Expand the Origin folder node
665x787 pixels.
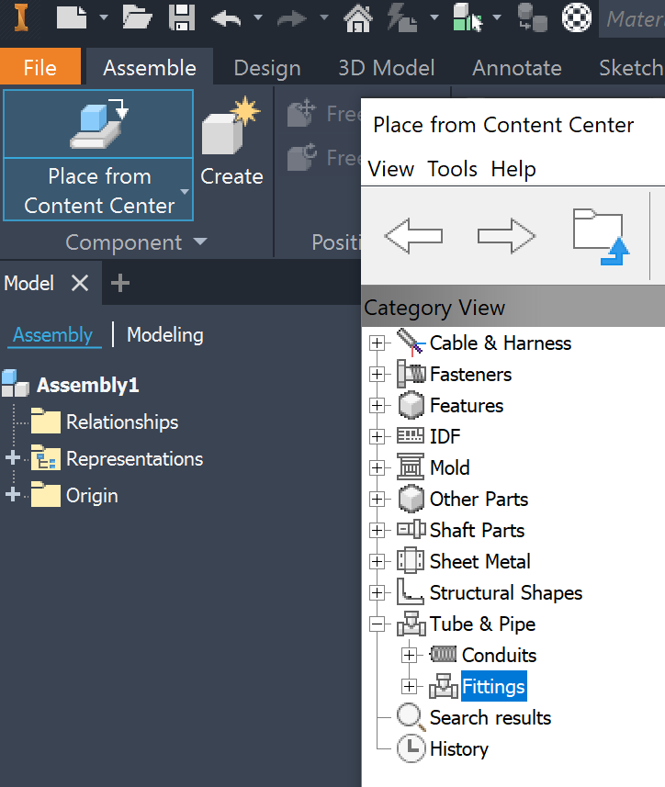click(x=13, y=495)
